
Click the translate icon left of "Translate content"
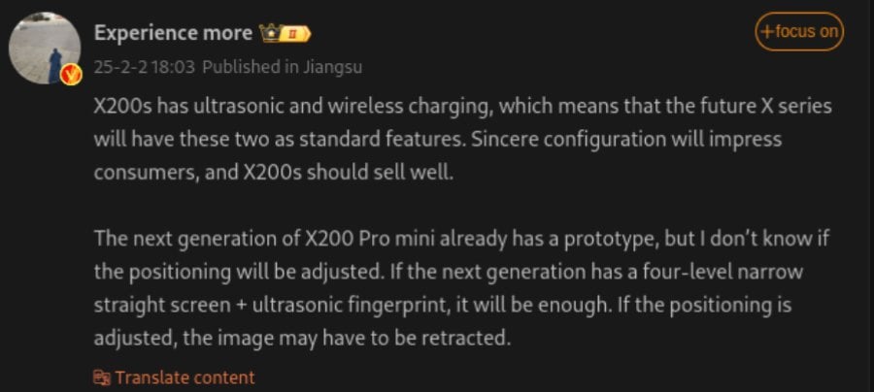pyautogui.click(x=102, y=377)
